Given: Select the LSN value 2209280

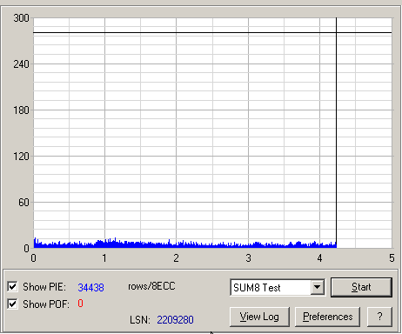Looking at the screenshot, I should (x=175, y=320).
